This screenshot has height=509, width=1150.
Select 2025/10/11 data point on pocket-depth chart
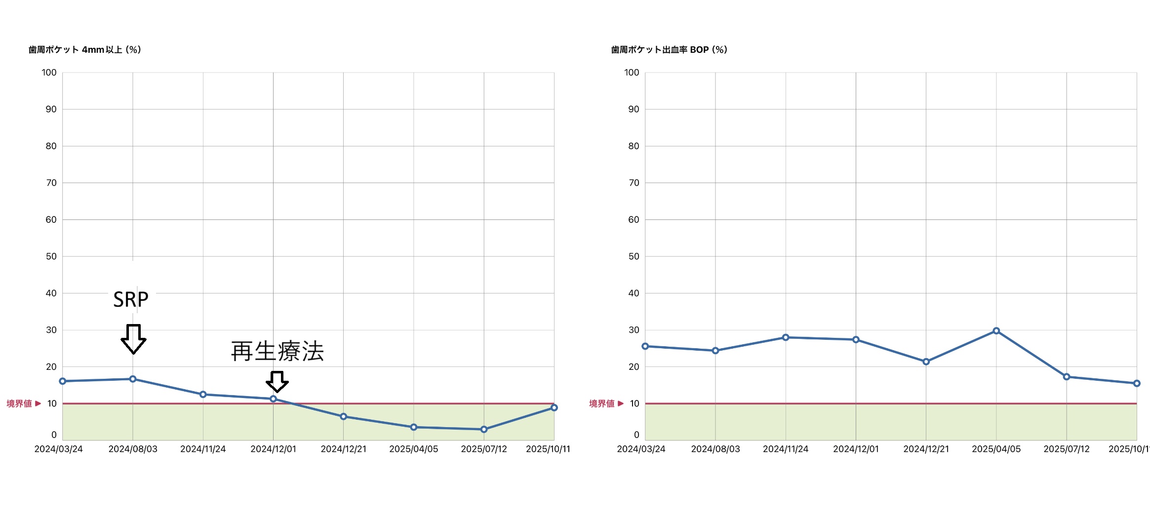point(554,408)
